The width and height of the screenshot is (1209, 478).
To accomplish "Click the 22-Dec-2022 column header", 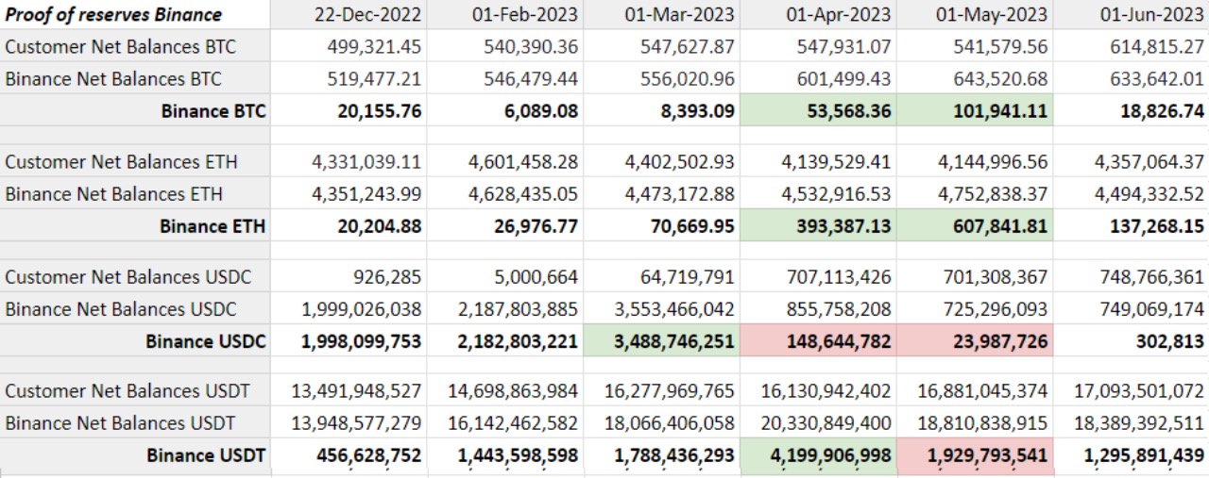I will (348, 15).
